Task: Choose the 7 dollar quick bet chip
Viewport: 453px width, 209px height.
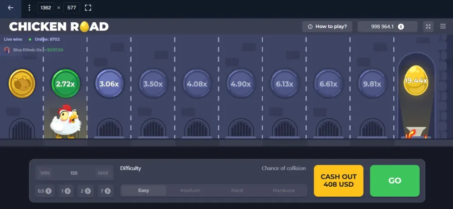Action: [106, 191]
